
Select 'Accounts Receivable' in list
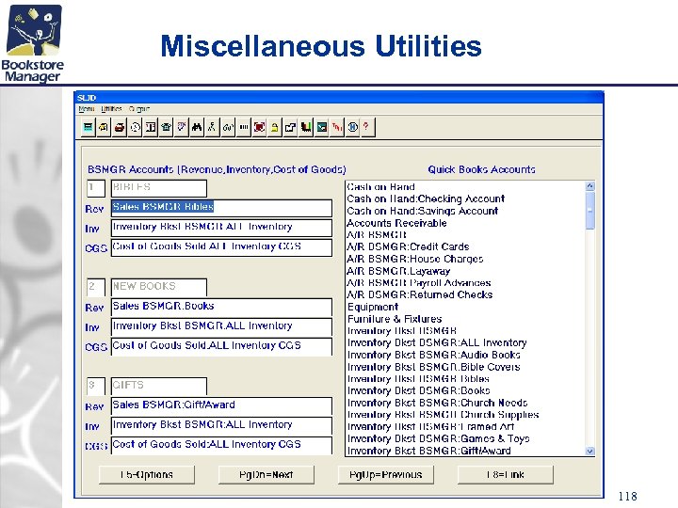(396, 223)
